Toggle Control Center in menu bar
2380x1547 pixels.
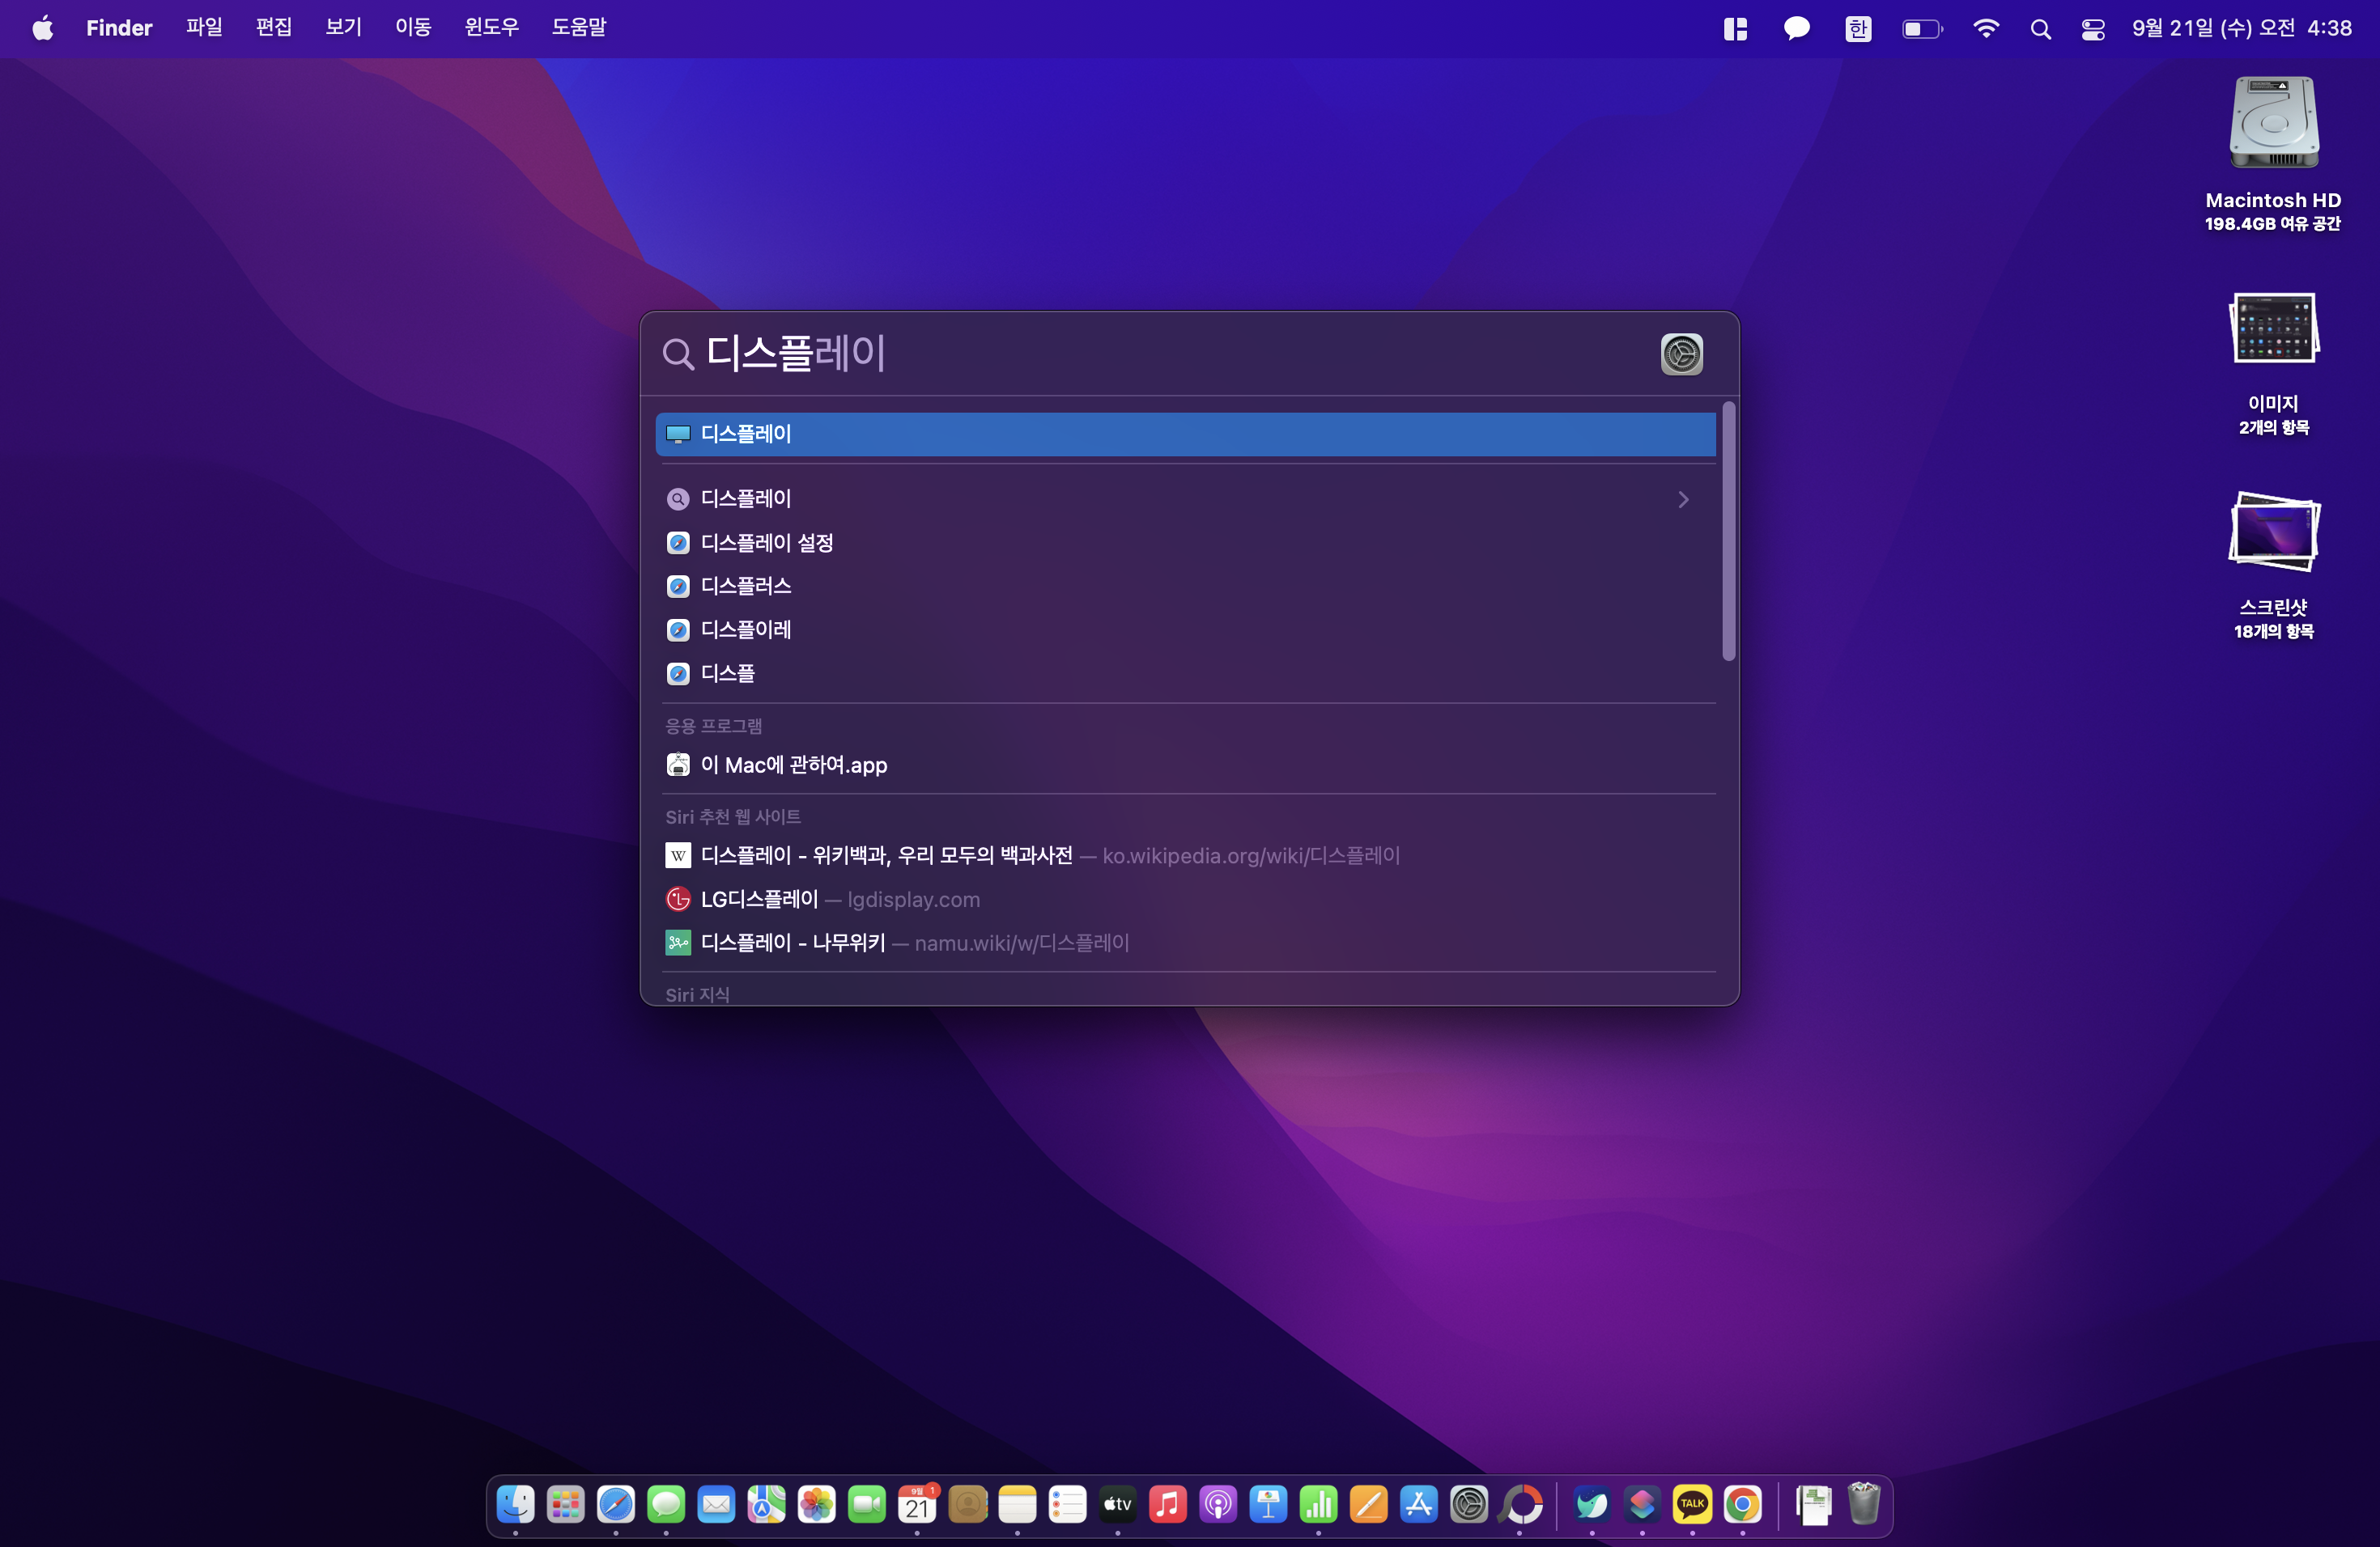[x=2093, y=29]
